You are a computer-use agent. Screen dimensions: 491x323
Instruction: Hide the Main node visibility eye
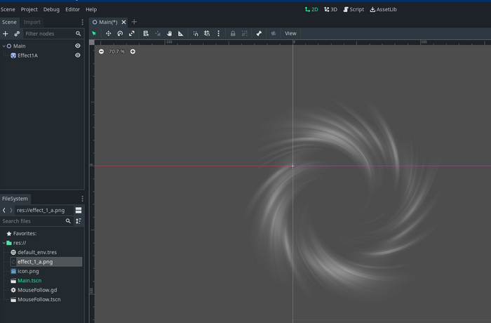click(78, 46)
